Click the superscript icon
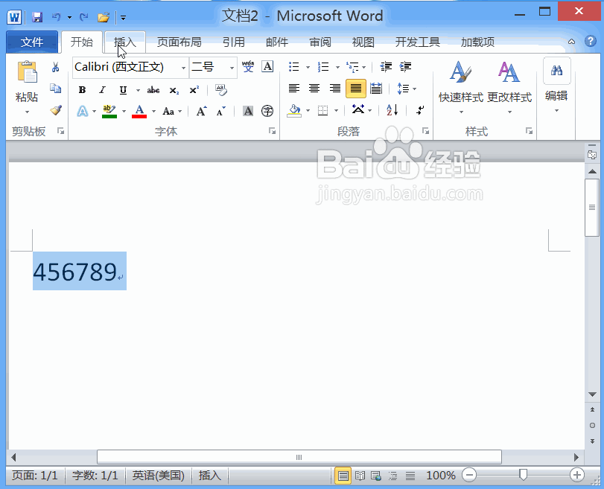The image size is (604, 489). point(194,90)
